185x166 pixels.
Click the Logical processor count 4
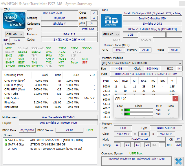94,18
